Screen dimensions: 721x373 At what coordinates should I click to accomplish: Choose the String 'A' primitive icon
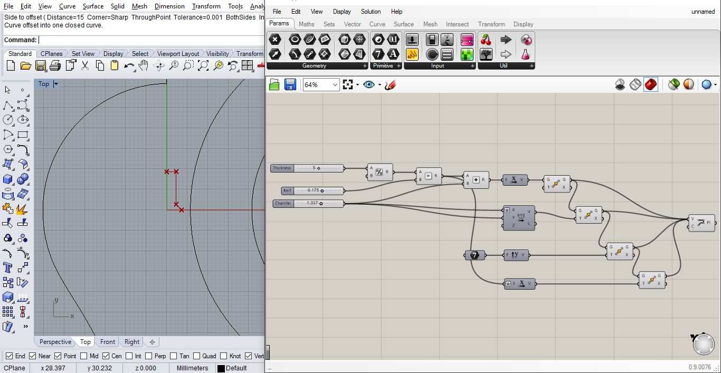click(x=393, y=54)
